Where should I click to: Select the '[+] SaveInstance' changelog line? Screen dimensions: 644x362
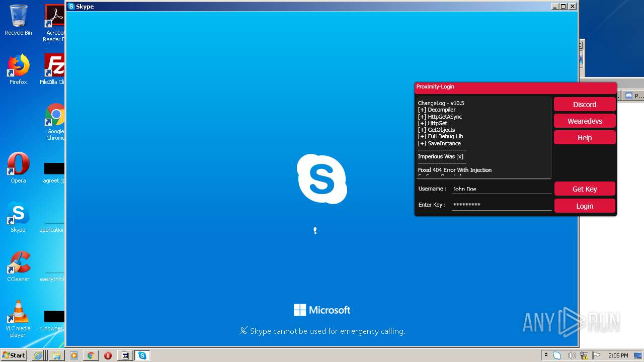click(439, 143)
